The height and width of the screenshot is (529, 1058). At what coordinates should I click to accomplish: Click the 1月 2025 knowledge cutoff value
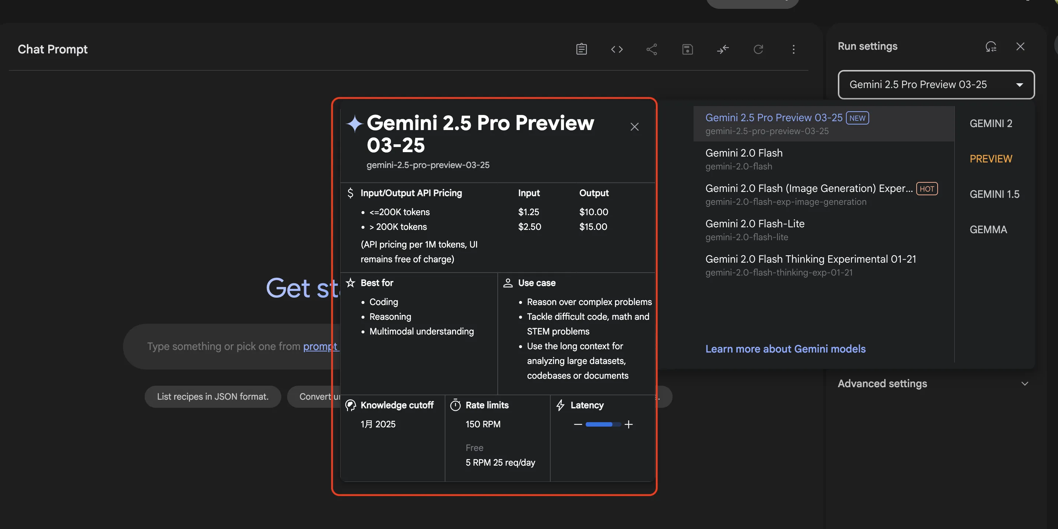(x=378, y=424)
